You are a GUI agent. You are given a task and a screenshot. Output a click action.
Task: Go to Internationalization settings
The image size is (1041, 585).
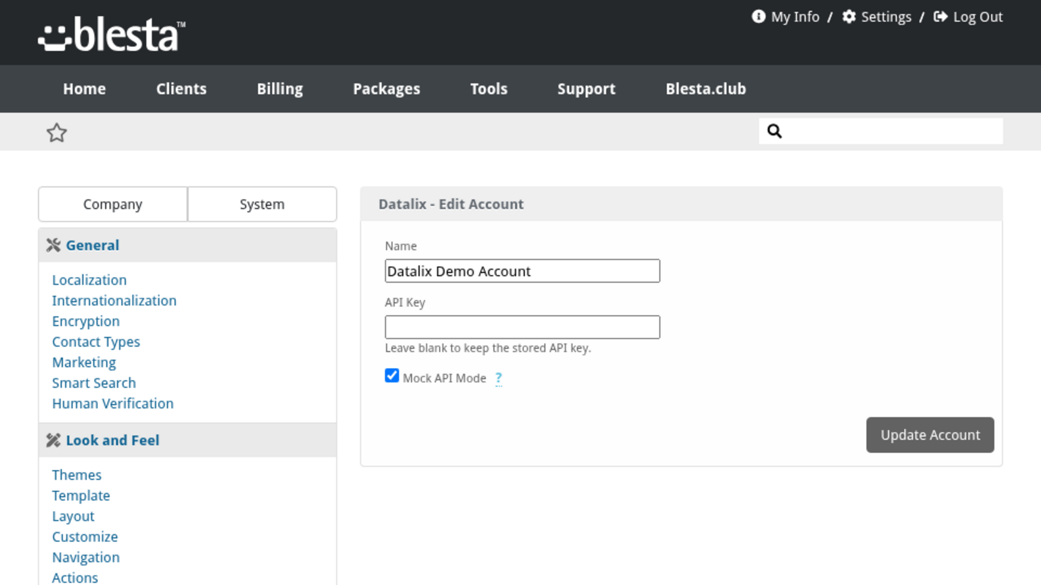pos(114,301)
